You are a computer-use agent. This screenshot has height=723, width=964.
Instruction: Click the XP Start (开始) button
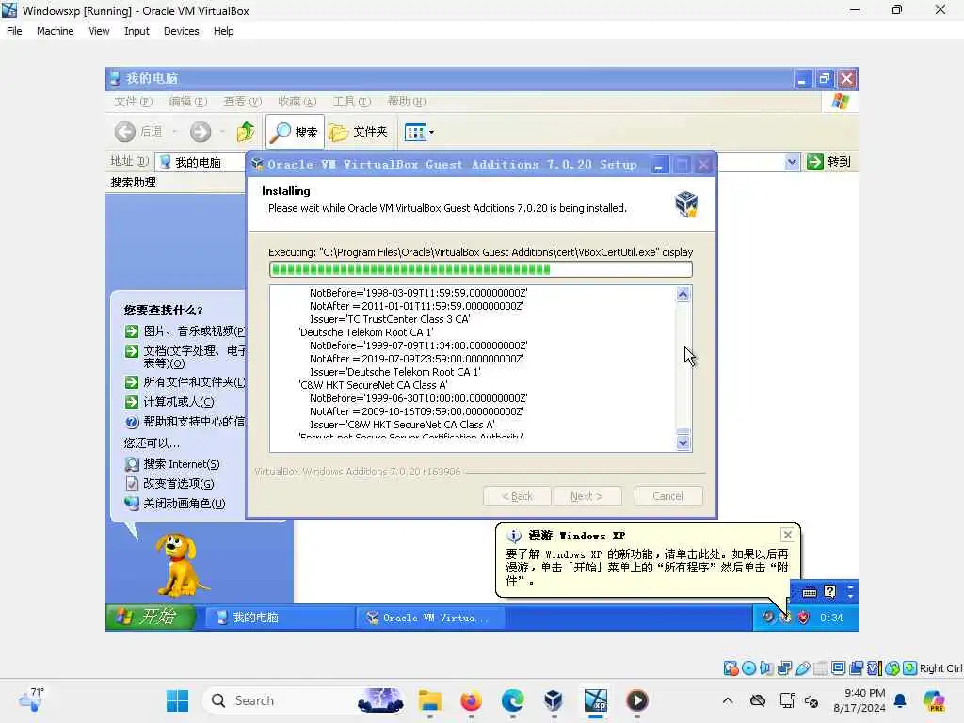pyautogui.click(x=151, y=617)
